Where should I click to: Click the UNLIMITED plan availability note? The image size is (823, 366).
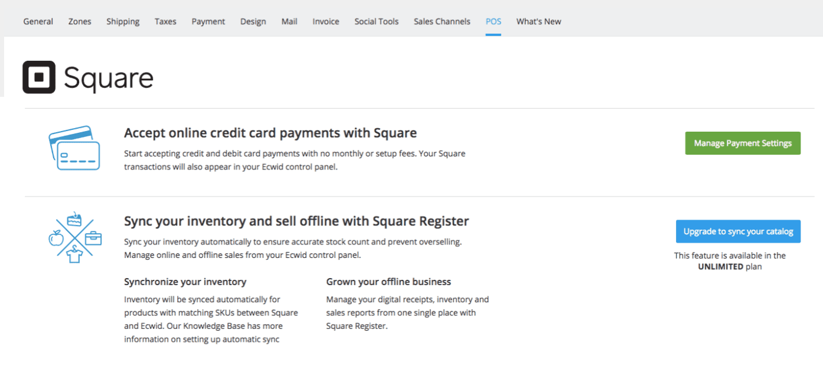(730, 261)
